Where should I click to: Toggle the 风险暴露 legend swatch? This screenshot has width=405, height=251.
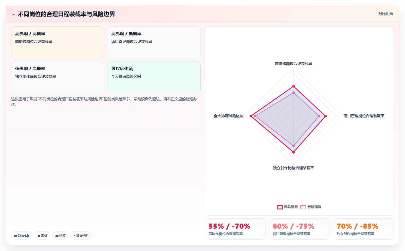280,207
